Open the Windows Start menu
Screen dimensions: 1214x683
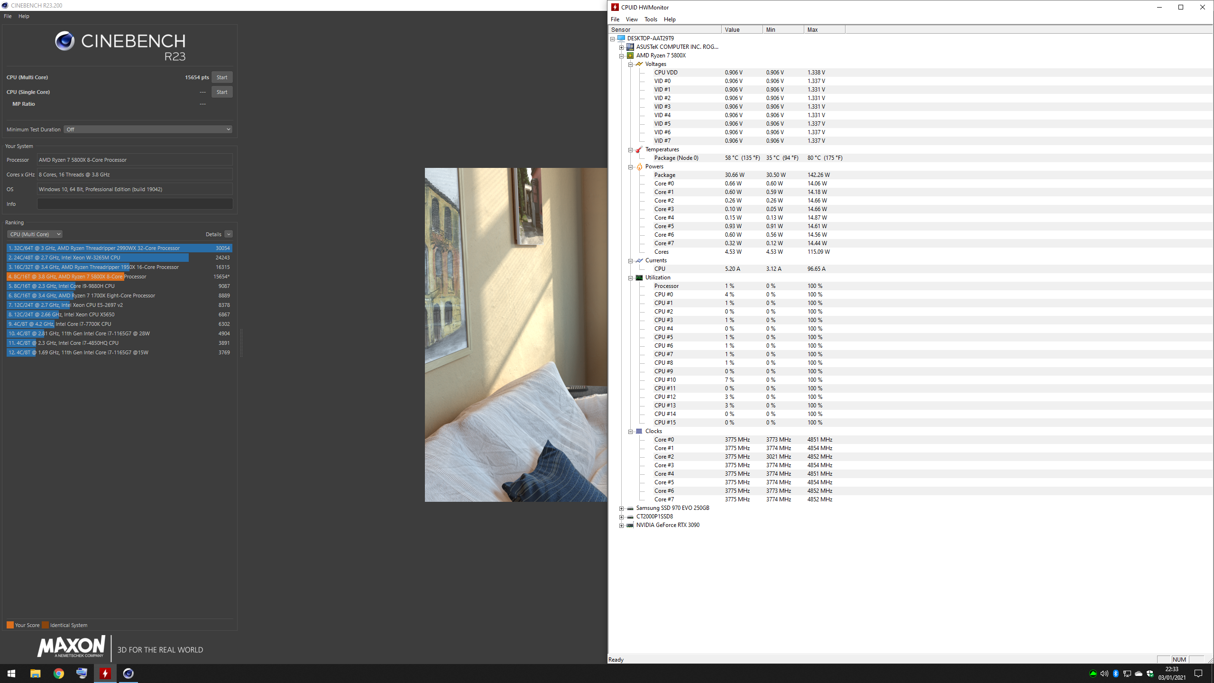11,674
